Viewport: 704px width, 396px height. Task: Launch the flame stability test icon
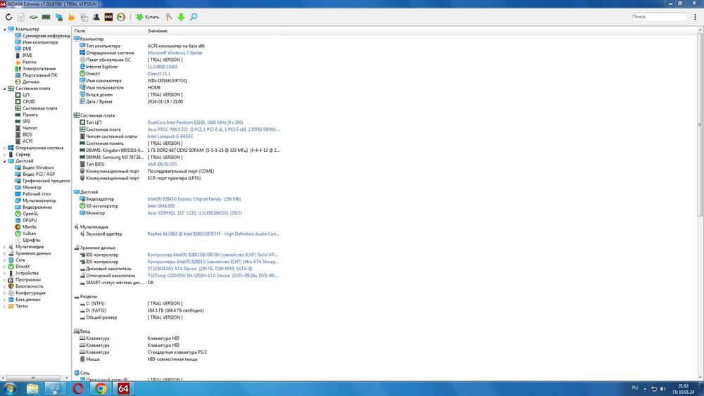click(71, 17)
